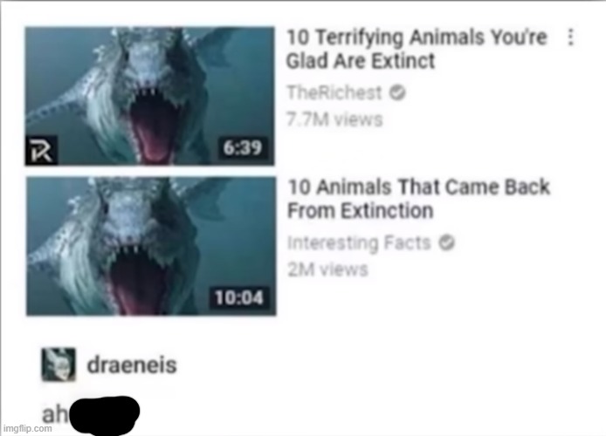Click the draeneis username
Viewport: 606px width, 436px height.
[x=132, y=364]
